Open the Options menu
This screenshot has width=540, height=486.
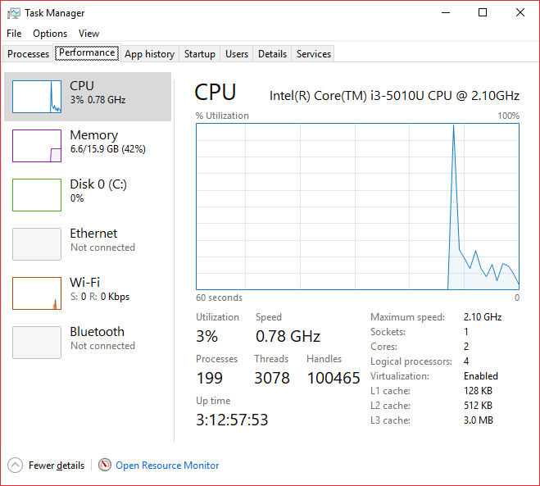(50, 34)
